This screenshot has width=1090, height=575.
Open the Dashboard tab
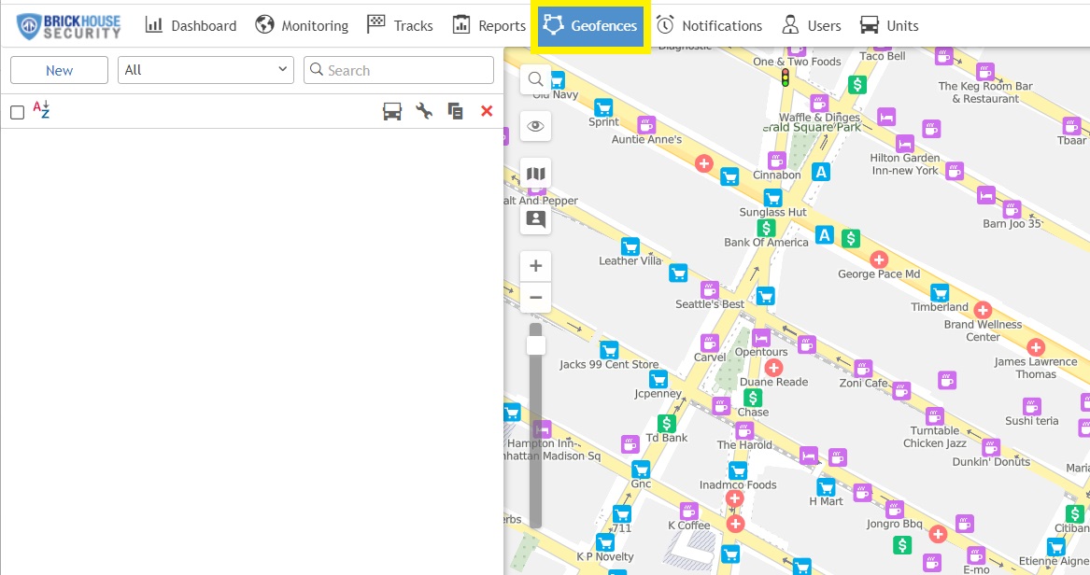coord(191,26)
